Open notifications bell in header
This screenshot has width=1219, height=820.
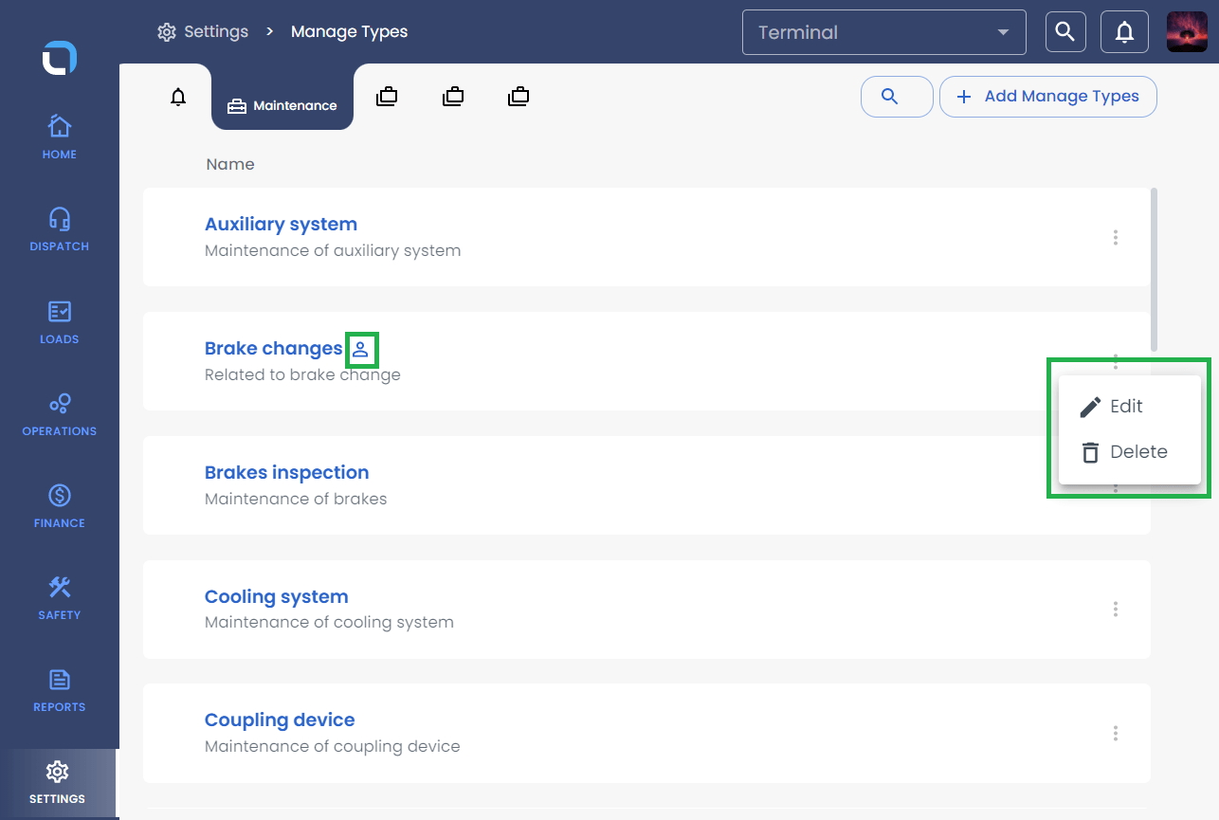click(1124, 32)
